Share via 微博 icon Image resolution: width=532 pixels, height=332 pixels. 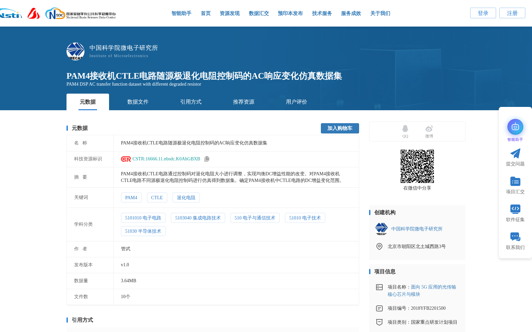(x=429, y=128)
